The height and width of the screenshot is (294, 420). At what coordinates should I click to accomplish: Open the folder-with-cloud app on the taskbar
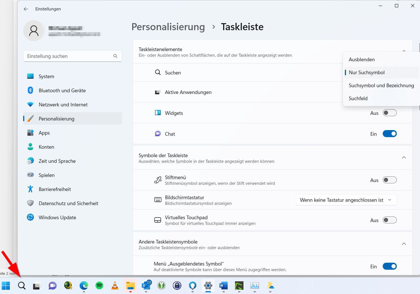click(x=270, y=286)
